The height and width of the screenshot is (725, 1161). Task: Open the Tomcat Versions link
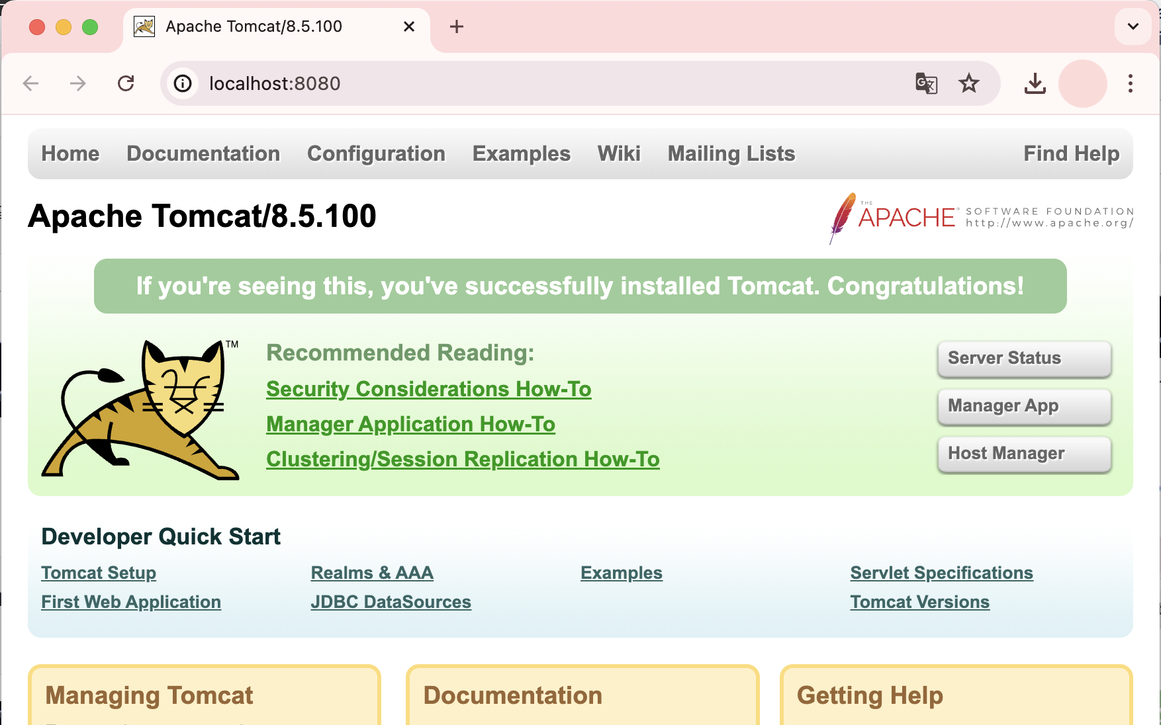coord(920,602)
